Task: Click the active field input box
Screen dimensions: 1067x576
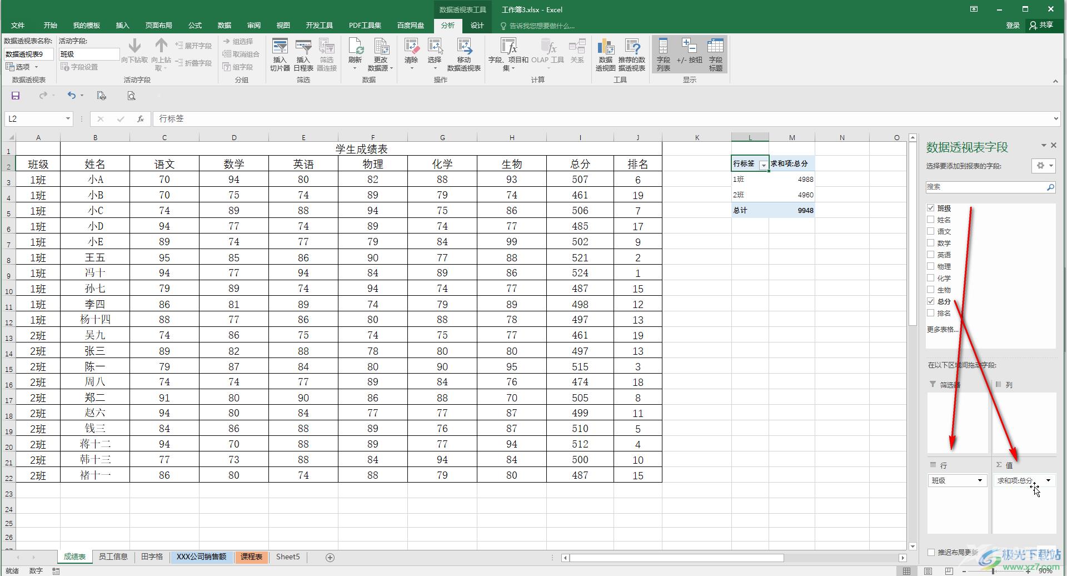Action: click(89, 54)
